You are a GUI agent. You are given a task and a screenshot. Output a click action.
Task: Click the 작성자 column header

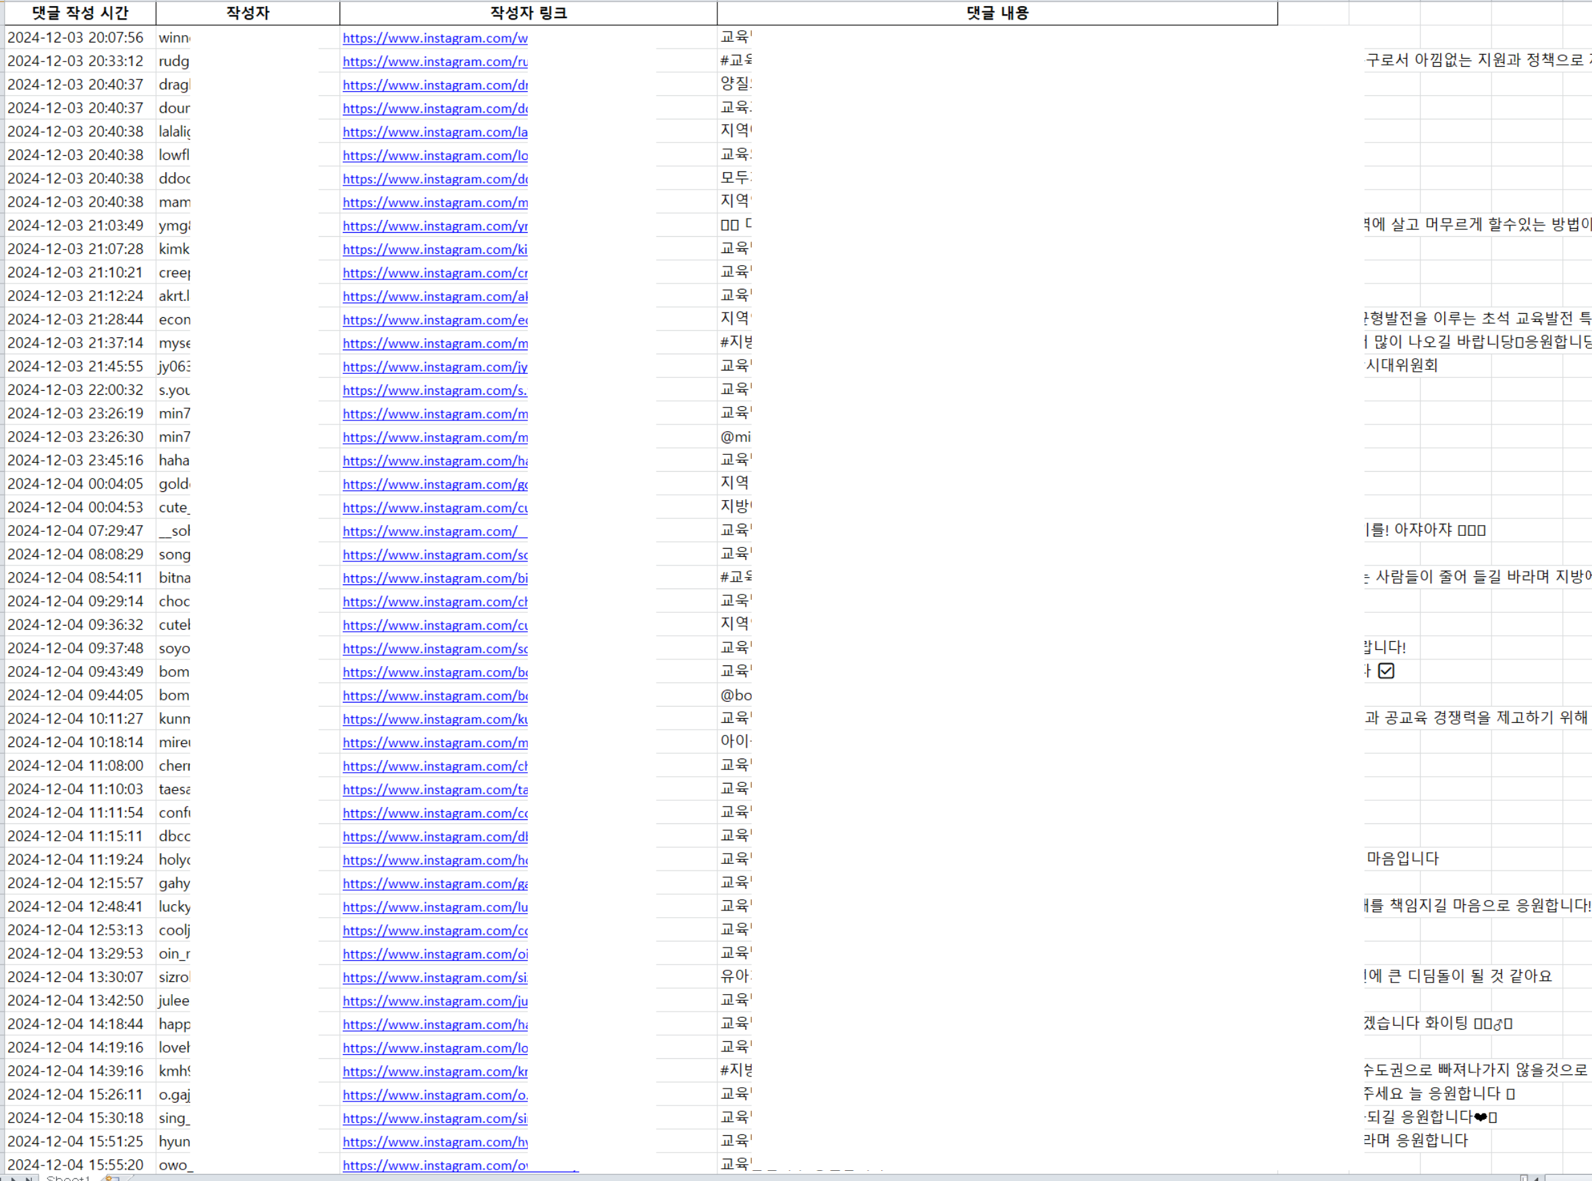coord(248,13)
